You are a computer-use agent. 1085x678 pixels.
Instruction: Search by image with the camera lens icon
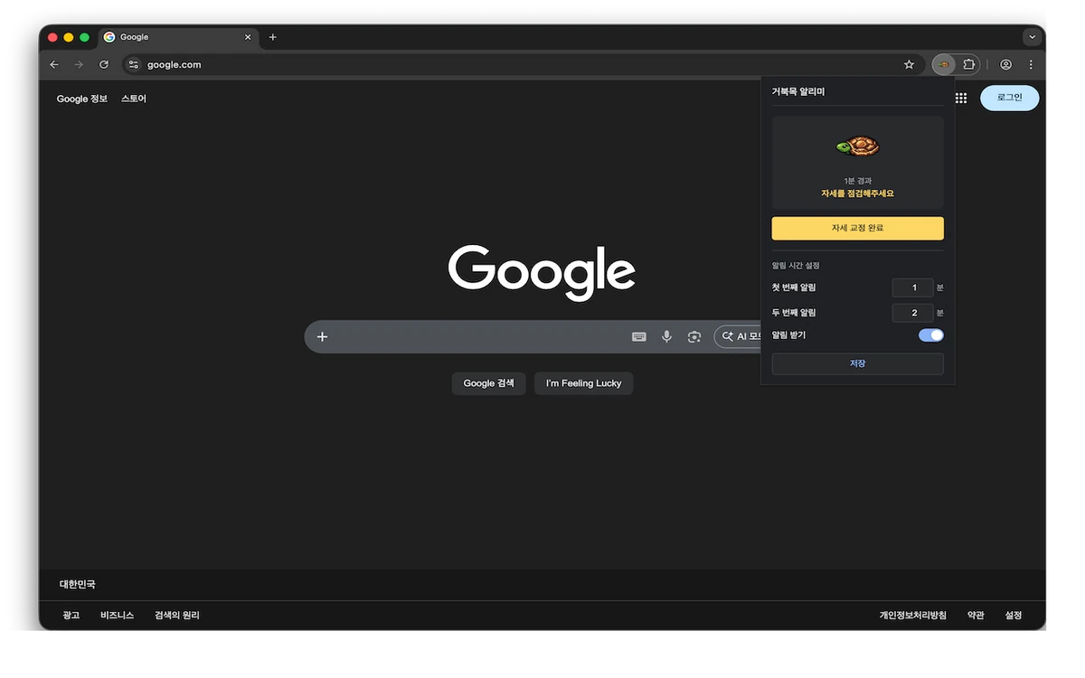[694, 337]
